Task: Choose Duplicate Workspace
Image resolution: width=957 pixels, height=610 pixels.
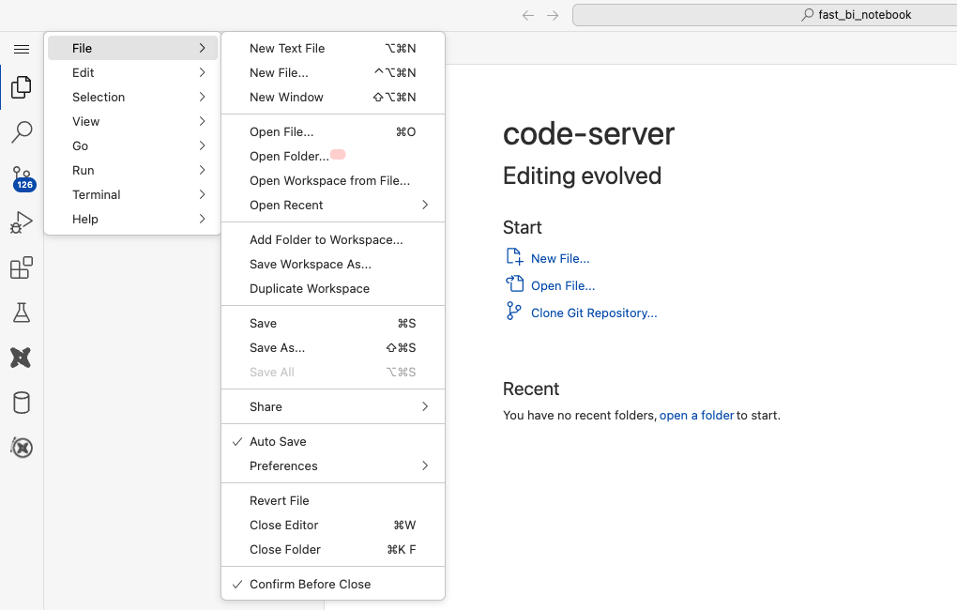Action: [333, 289]
